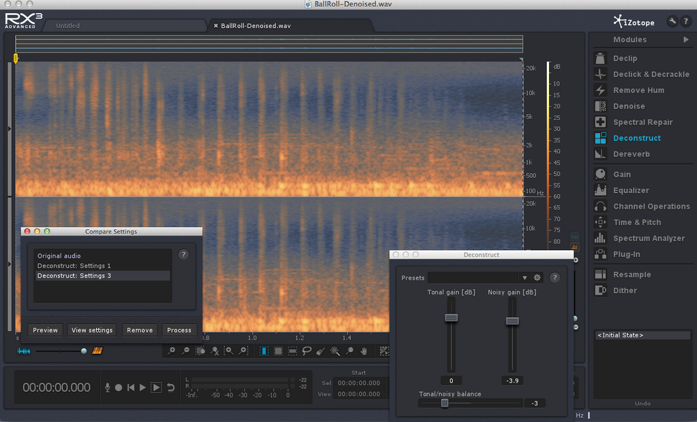
Task: Toggle play selection button
Action: tap(156, 387)
